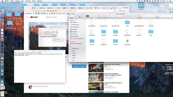Open Сервисы in Chrome bookmarks bar
Viewport: 173px width, 97px height.
pyautogui.click(x=28, y=13)
